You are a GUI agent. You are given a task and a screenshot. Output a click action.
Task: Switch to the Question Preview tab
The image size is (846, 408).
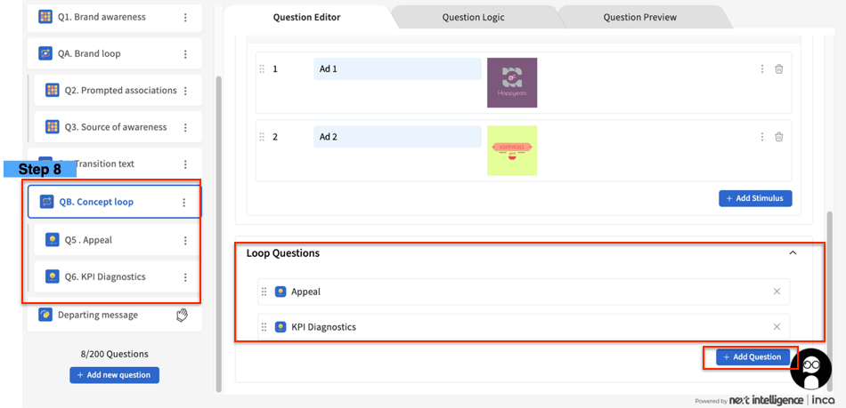(x=639, y=17)
